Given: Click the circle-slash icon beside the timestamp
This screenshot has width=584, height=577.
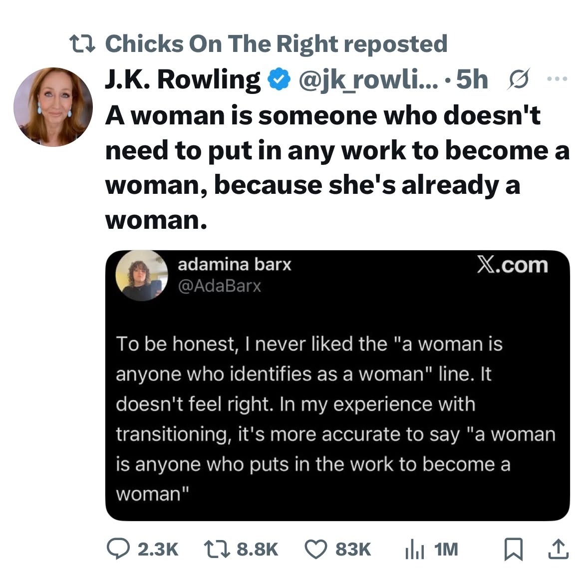Looking at the screenshot, I should 517,79.
